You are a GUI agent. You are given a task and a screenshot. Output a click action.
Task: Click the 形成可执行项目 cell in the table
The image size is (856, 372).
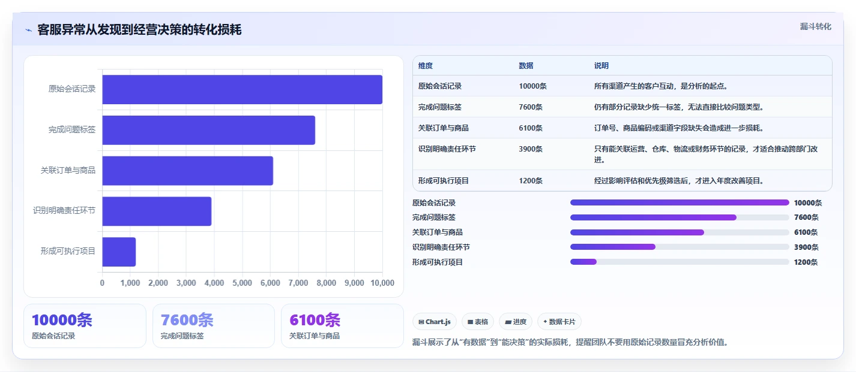[x=444, y=181]
